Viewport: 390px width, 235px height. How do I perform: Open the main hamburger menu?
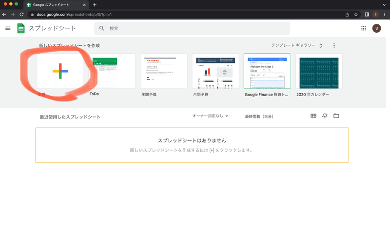coord(8,28)
